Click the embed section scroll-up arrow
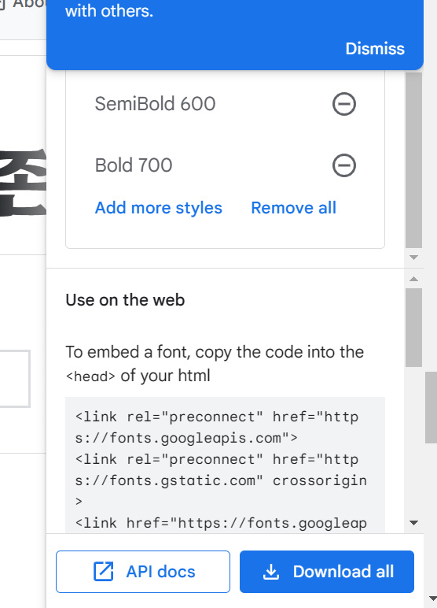The width and height of the screenshot is (437, 608). [413, 279]
